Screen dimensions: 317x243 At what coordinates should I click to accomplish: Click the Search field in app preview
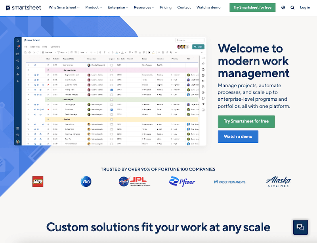pos(190,40)
